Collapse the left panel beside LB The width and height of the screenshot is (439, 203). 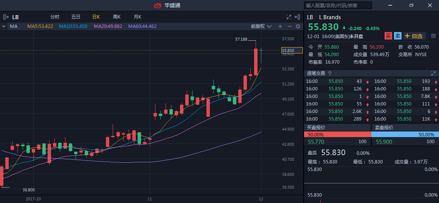tap(6, 17)
